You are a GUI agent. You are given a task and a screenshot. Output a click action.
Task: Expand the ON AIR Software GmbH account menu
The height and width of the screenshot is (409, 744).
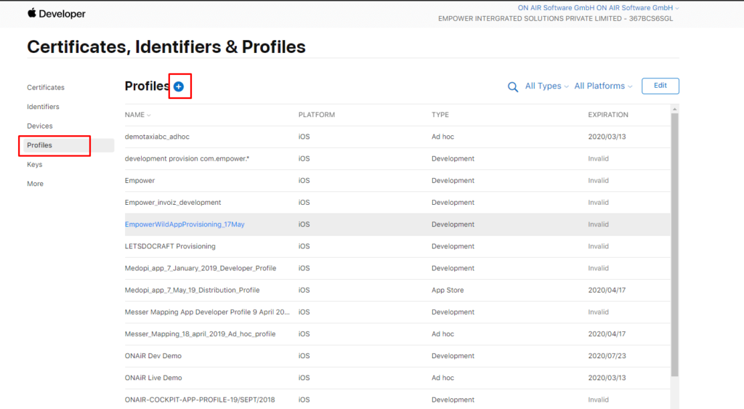click(x=598, y=7)
